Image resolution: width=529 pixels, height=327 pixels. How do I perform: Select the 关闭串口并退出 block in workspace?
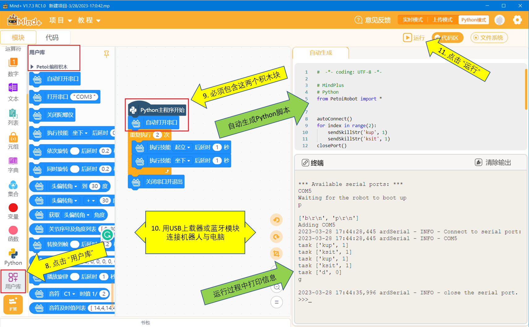tap(156, 182)
